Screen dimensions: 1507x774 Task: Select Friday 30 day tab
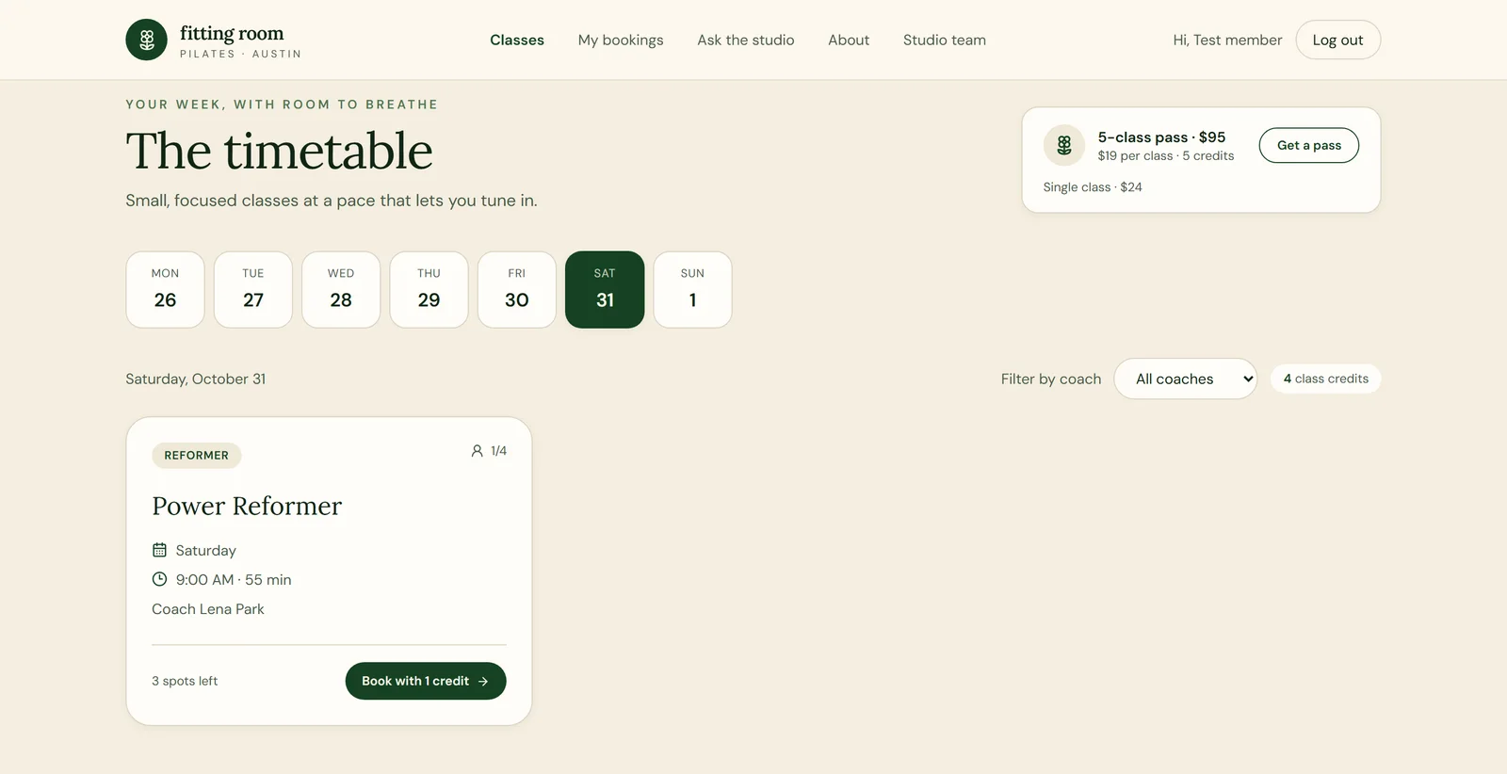click(517, 289)
